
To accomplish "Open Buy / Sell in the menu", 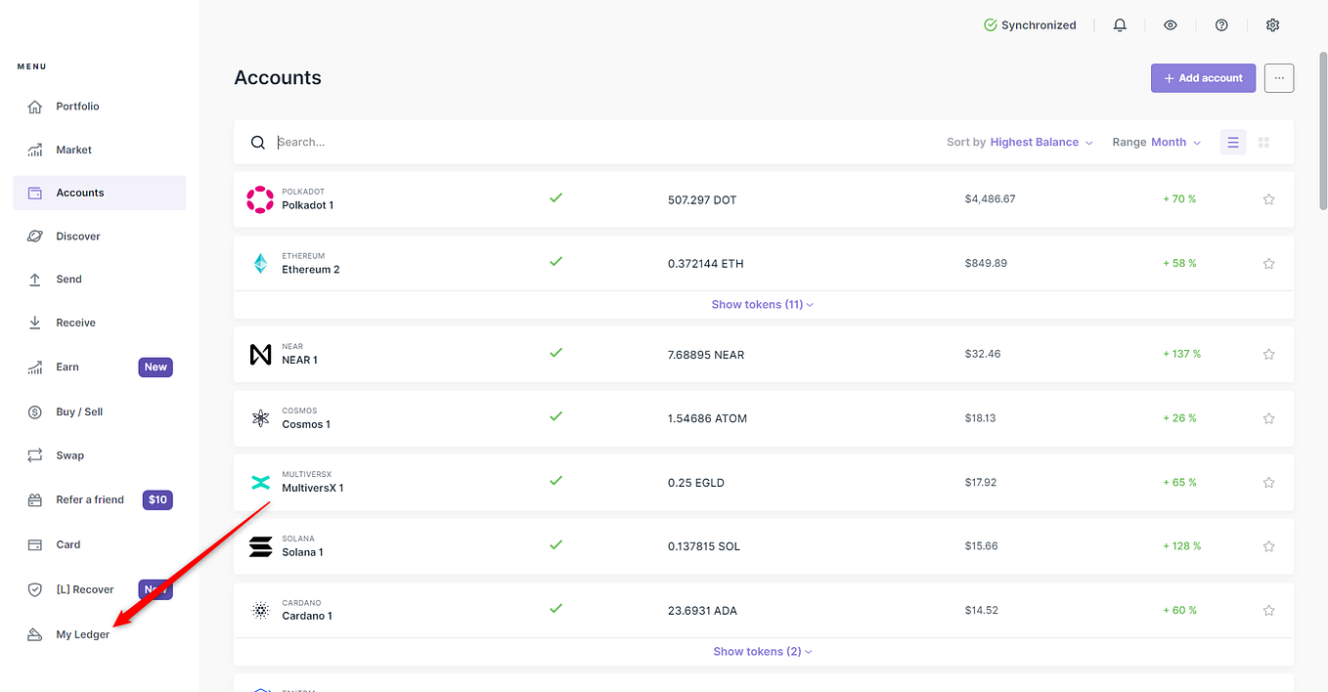I will (x=100, y=412).
